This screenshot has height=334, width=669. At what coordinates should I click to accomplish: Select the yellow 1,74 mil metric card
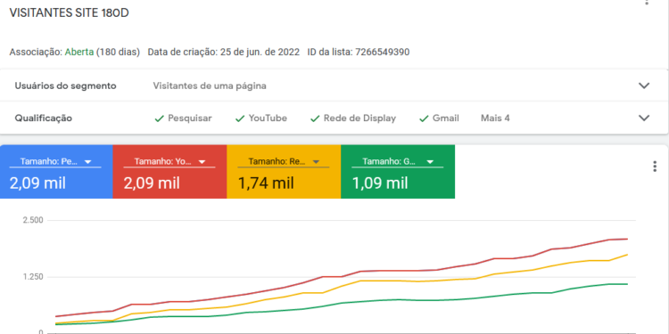click(x=284, y=172)
